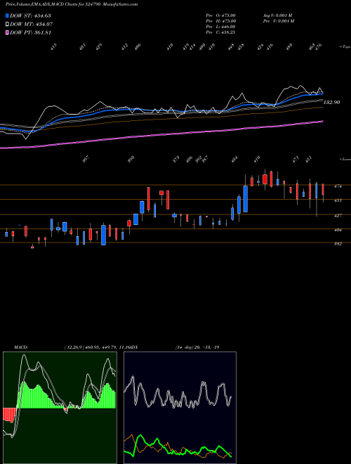The image size is (351, 464).
Task: Click the 'Pre C: 458.25' close value
Action: coord(220,32)
